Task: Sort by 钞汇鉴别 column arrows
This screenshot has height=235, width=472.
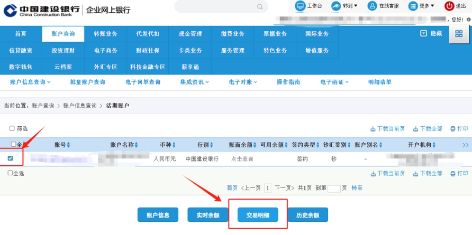Action: click(x=349, y=145)
